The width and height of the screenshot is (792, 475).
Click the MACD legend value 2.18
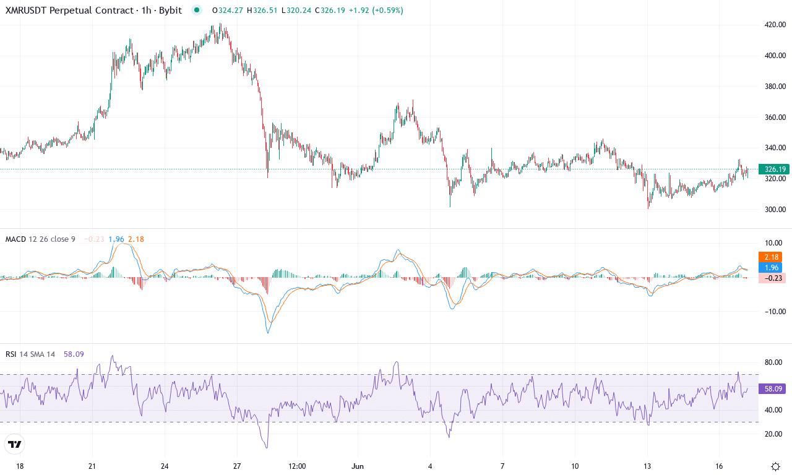tap(136, 239)
